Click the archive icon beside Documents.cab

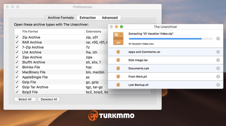pyautogui.click(x=118, y=68)
